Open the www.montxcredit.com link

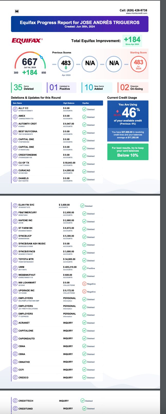point(136,13)
